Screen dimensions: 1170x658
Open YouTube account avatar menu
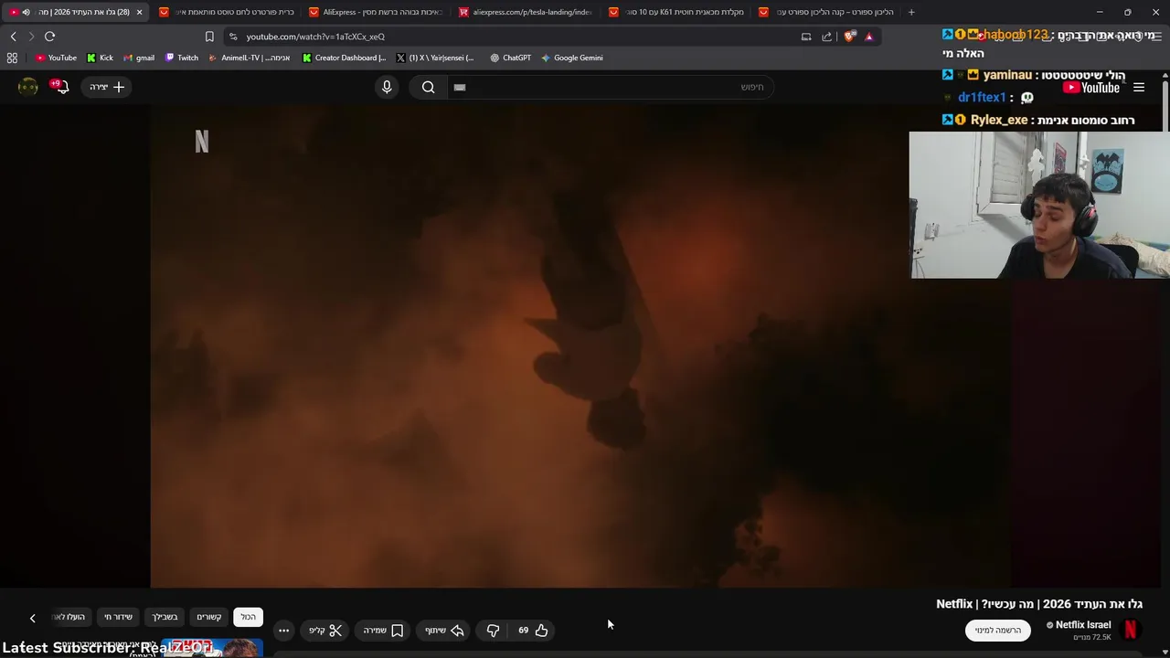28,87
